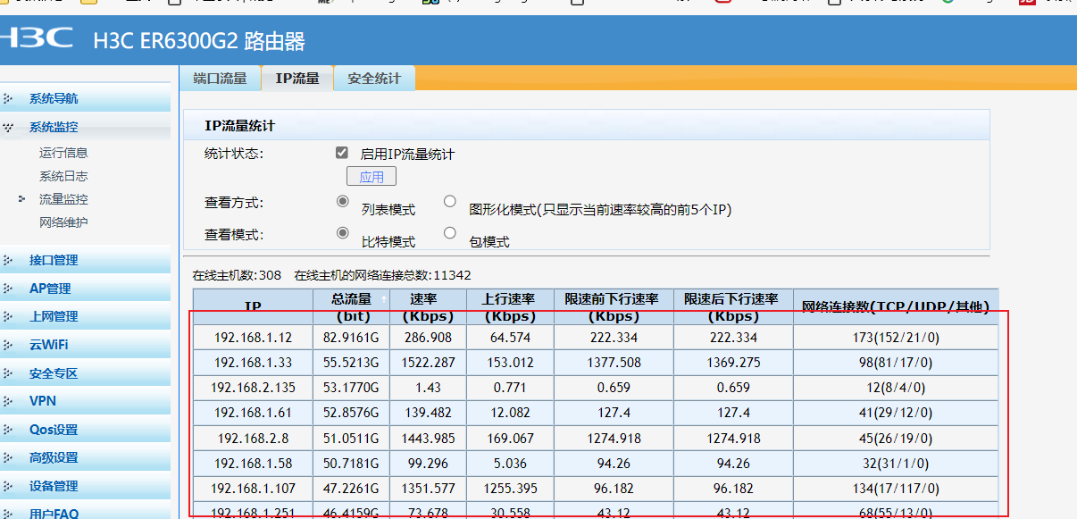
Task: Click rate value 1522.287
Action: 428,363
